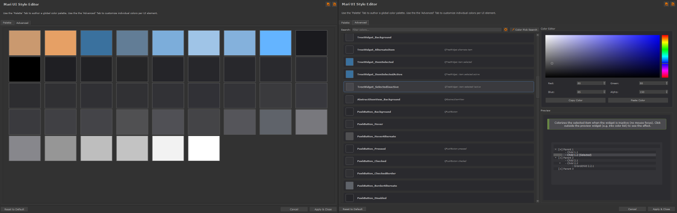
Task: Activate the Color Pick Search eyedropper
Action: coord(524,30)
